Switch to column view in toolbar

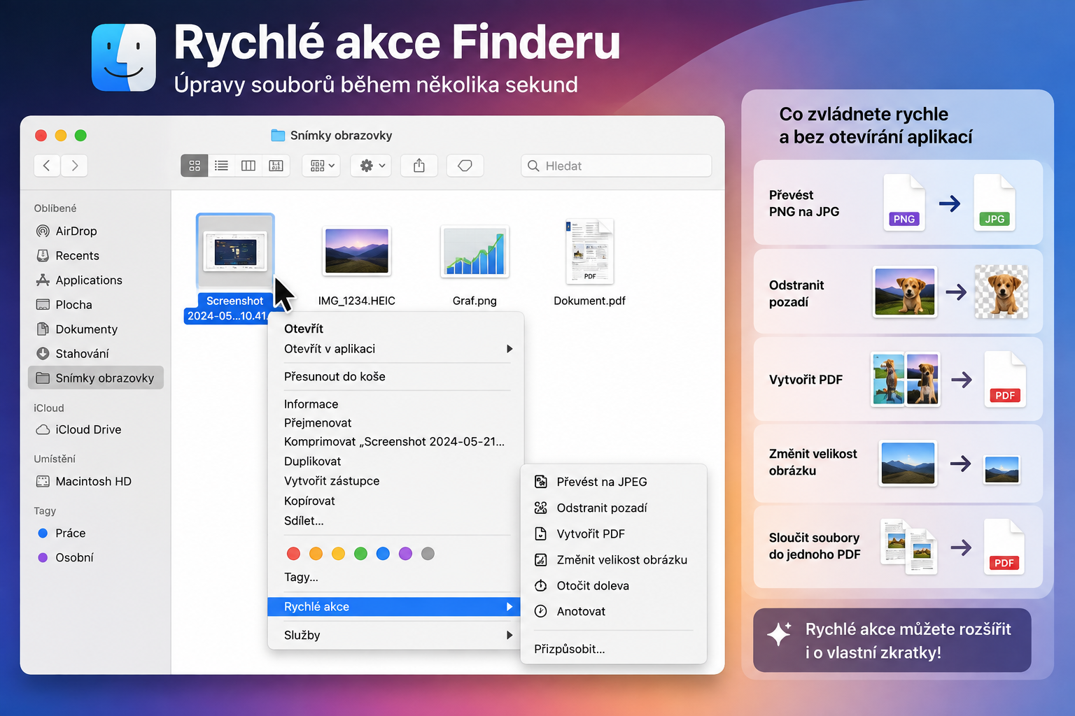pos(248,166)
